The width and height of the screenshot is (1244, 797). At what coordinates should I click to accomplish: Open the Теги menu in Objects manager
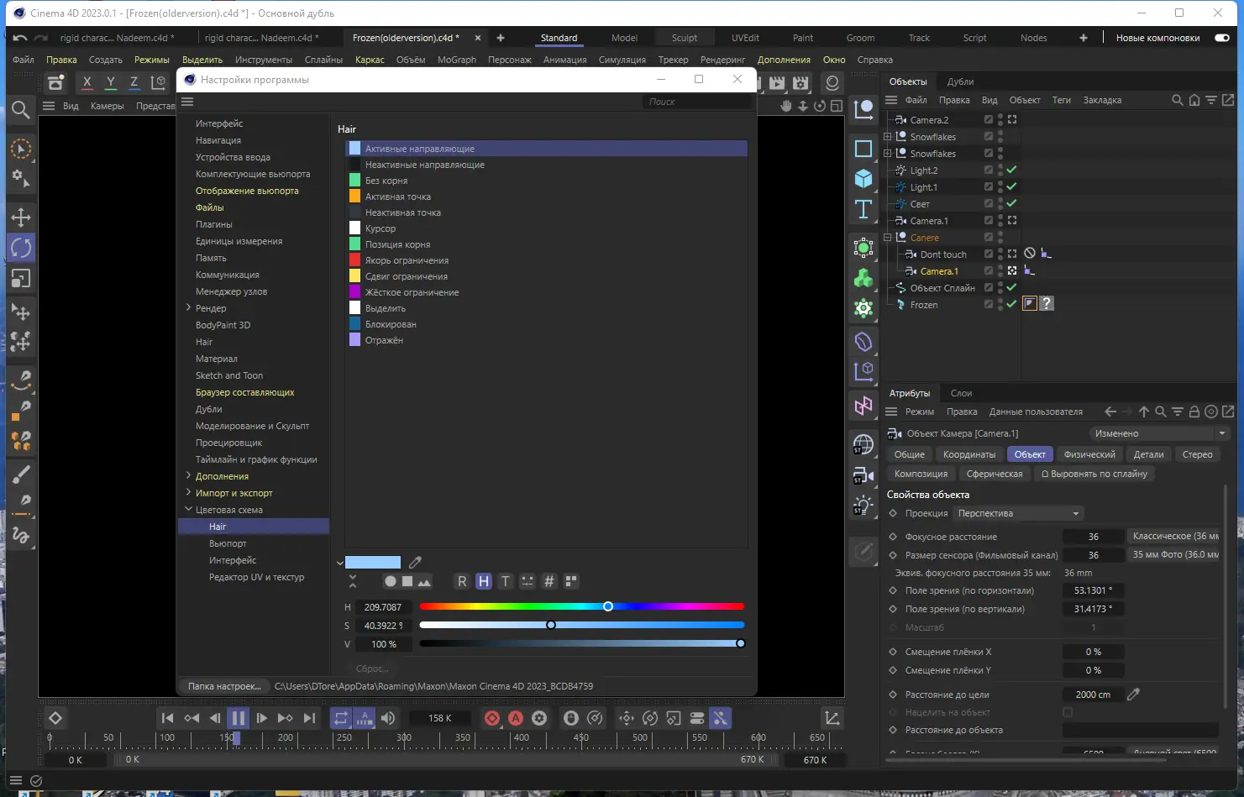1062,100
